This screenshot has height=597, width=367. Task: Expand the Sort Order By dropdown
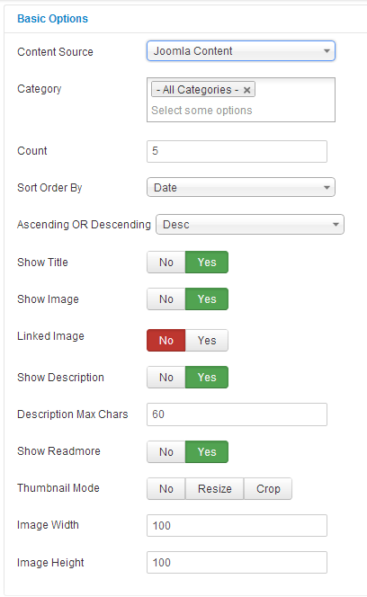241,187
